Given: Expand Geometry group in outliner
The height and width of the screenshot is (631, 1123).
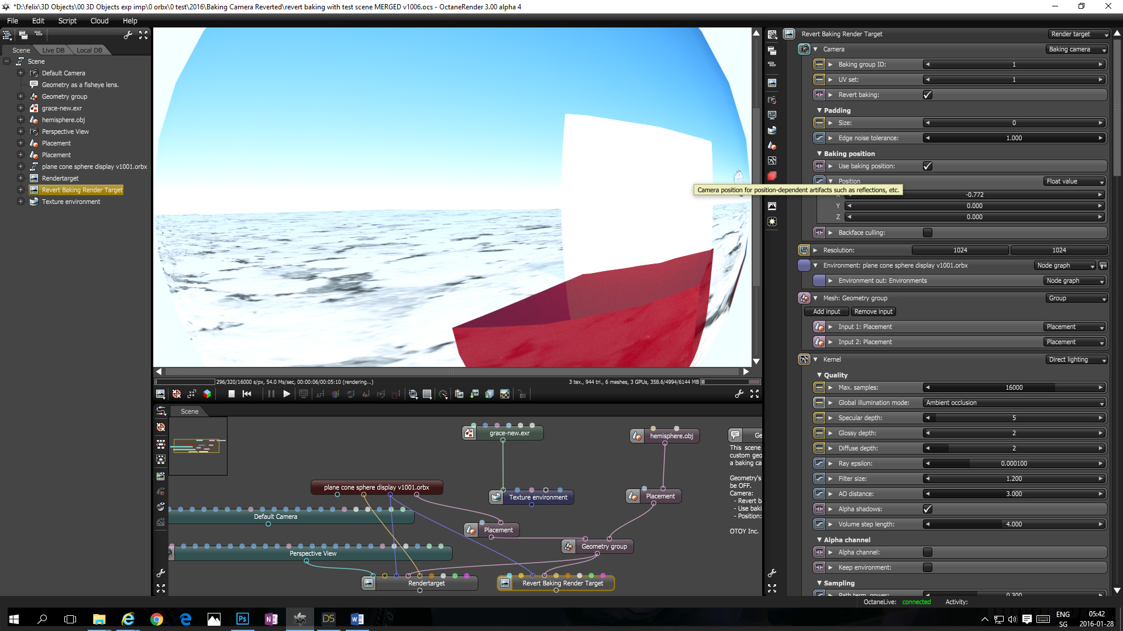Looking at the screenshot, I should (x=20, y=96).
